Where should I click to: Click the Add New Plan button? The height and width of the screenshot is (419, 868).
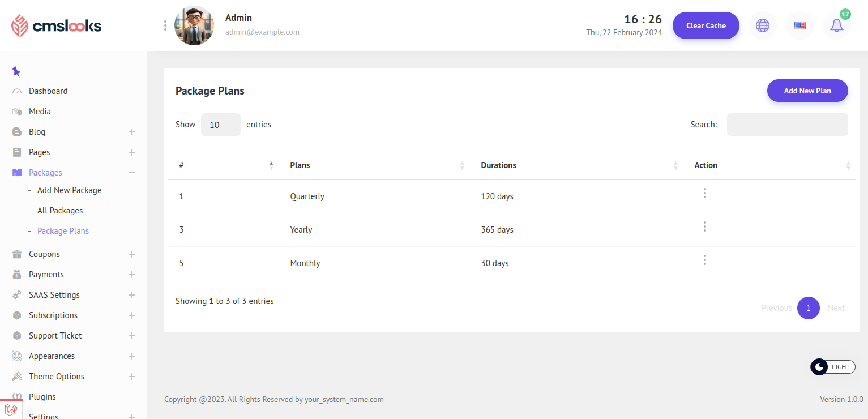click(x=807, y=91)
